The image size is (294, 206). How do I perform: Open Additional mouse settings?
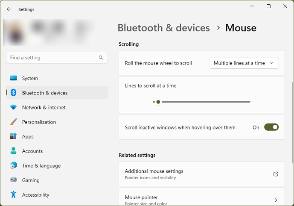tap(202, 174)
